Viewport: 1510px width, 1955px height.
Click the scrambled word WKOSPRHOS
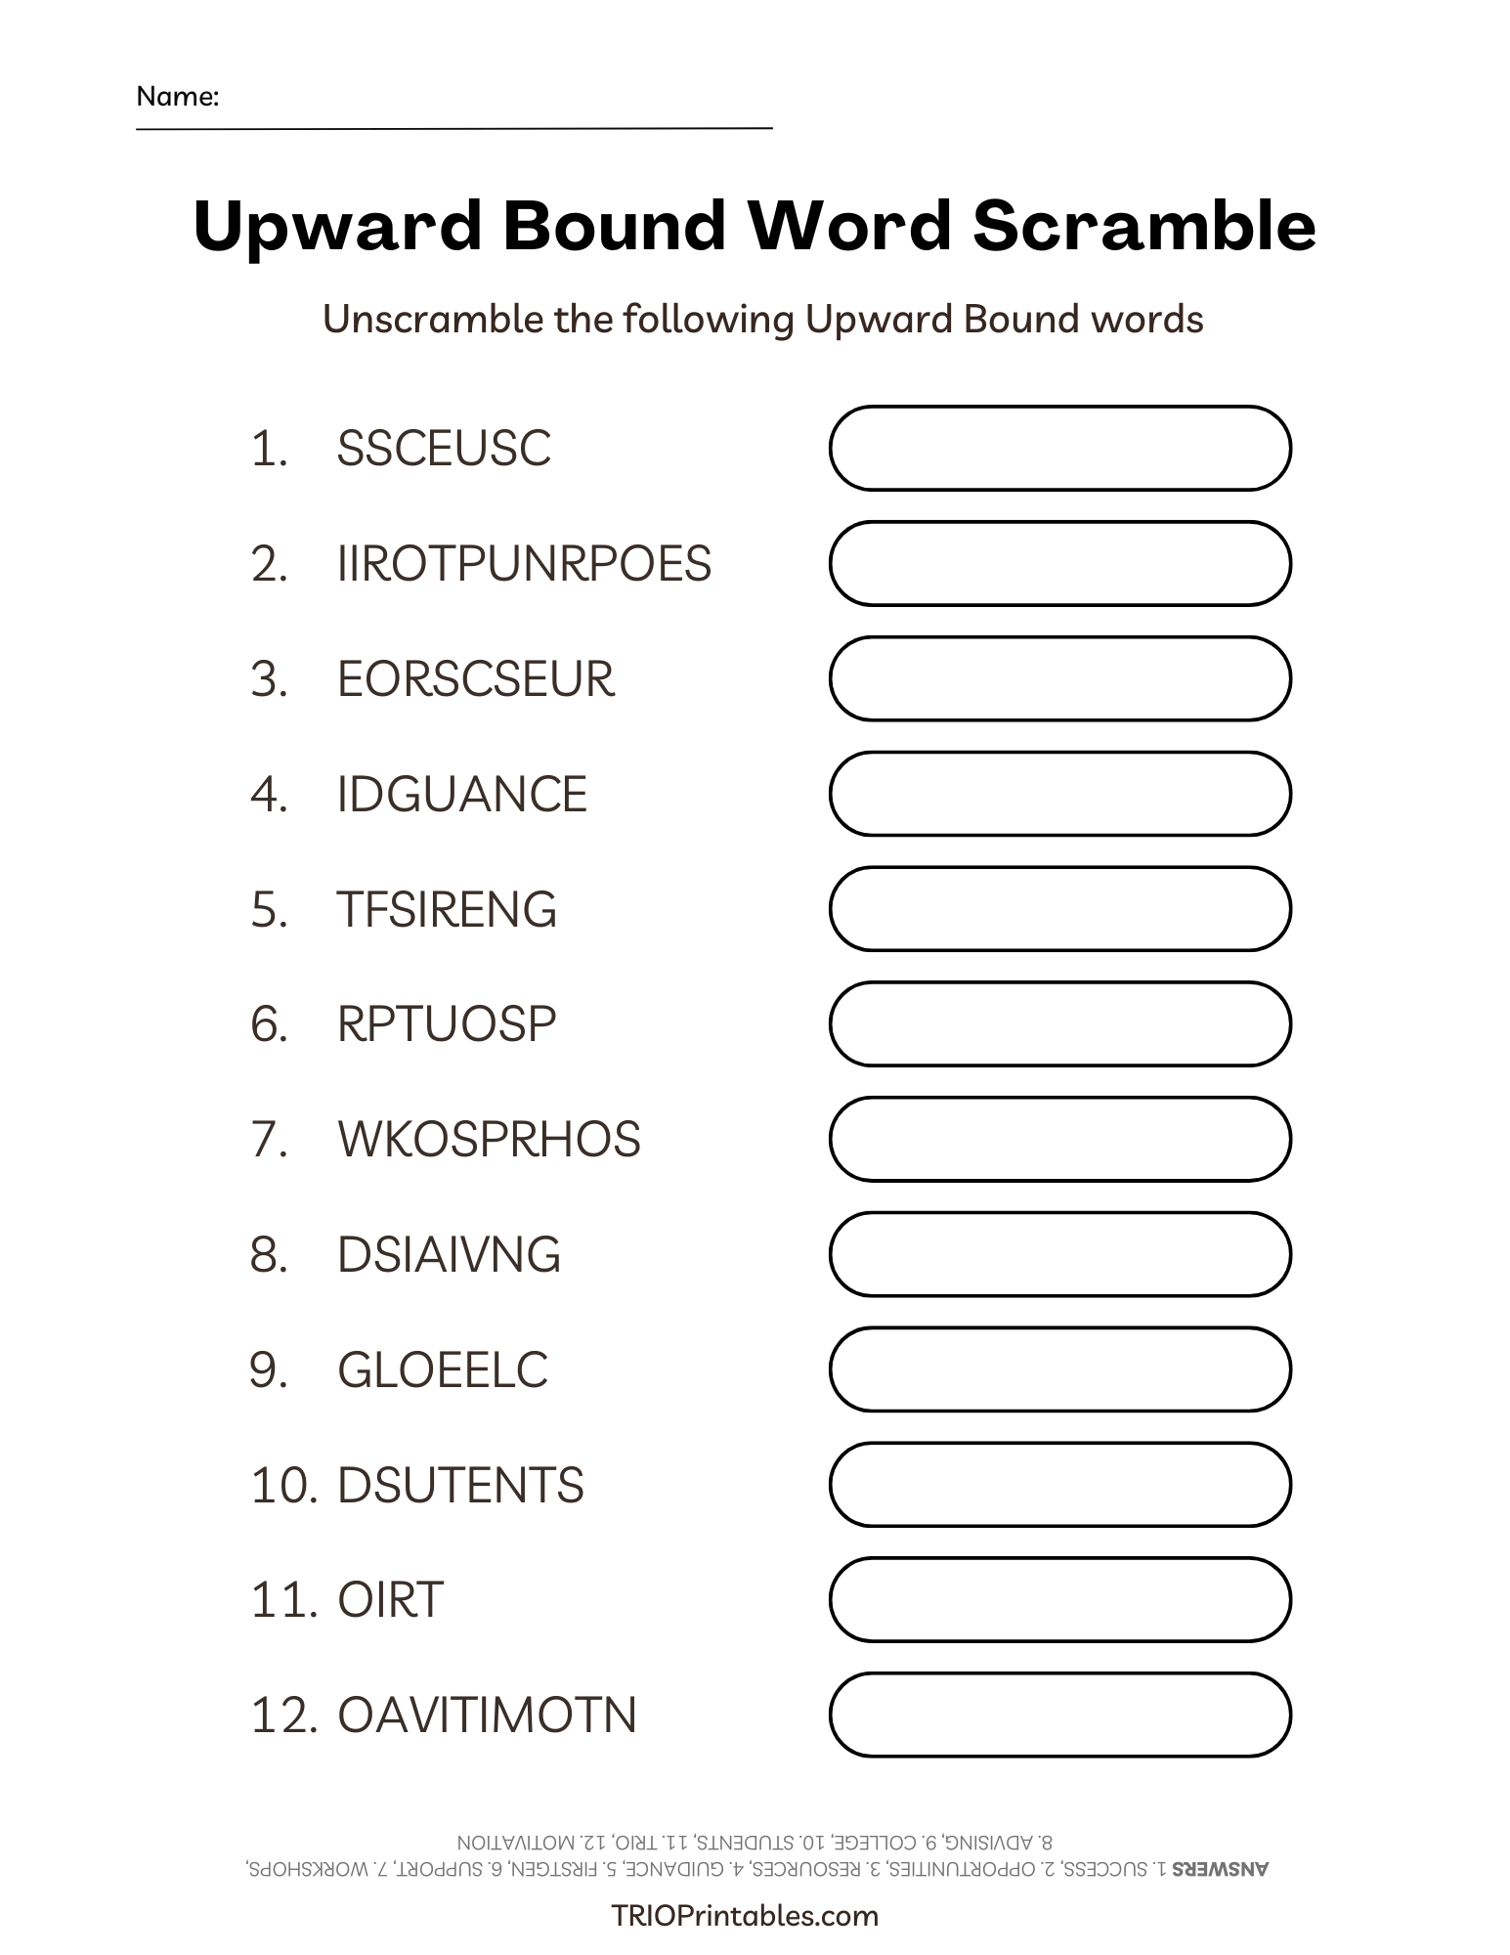(x=489, y=1140)
